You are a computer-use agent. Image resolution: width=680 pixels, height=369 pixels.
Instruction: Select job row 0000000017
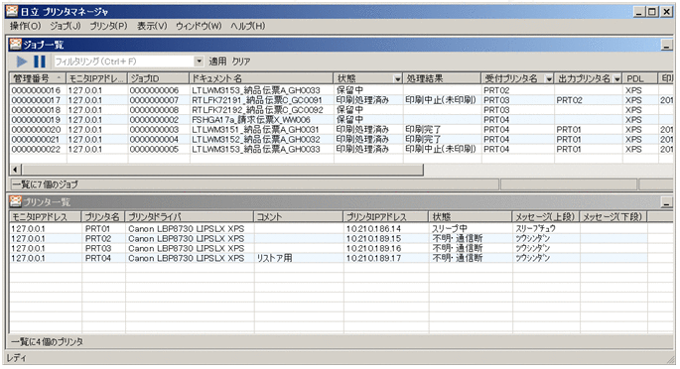click(341, 100)
